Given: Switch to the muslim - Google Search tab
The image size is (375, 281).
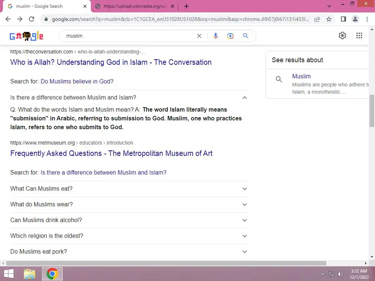Looking at the screenshot, I should 47,7.
